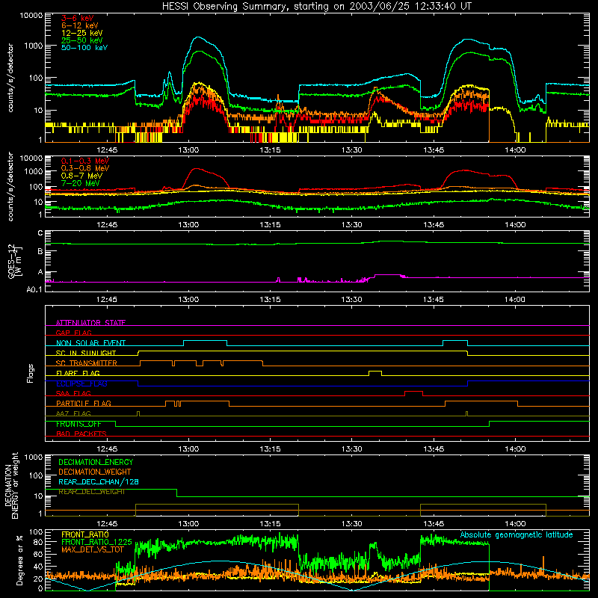Viewport: 598px width, 598px height.
Task: Select the SAA_FLAG label
Action: (73, 393)
